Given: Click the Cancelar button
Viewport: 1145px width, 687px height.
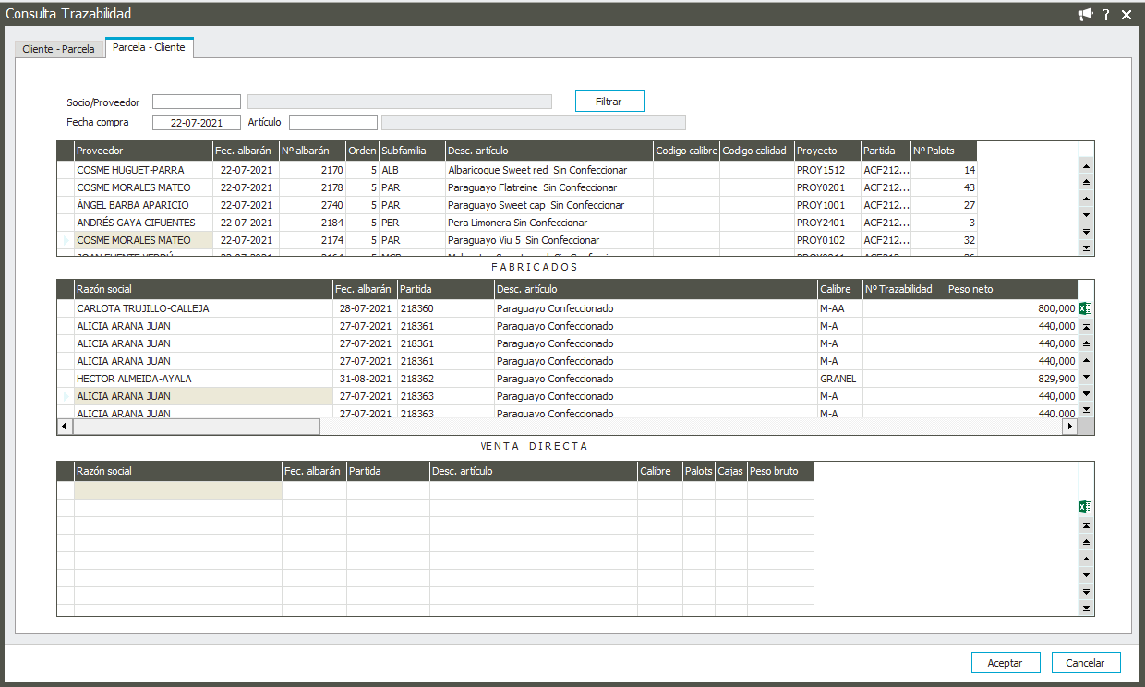Looking at the screenshot, I should click(x=1085, y=663).
